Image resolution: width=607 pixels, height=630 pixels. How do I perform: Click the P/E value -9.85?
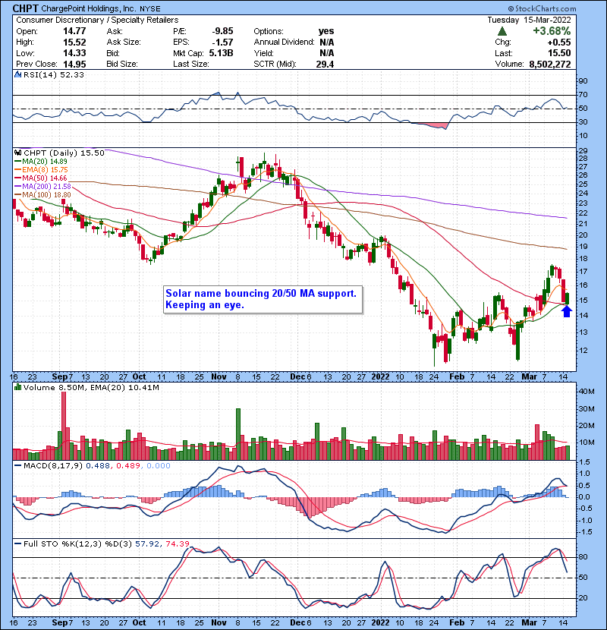click(222, 31)
